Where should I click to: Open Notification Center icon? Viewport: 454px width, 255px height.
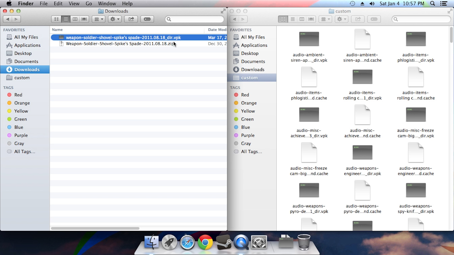(443, 4)
